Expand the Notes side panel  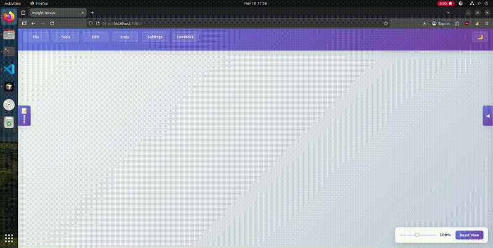click(x=24, y=116)
